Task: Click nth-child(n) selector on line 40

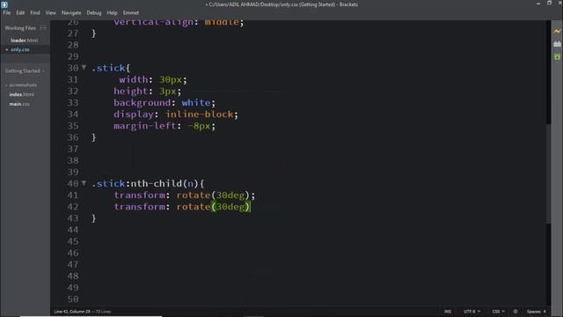Action: tap(164, 184)
